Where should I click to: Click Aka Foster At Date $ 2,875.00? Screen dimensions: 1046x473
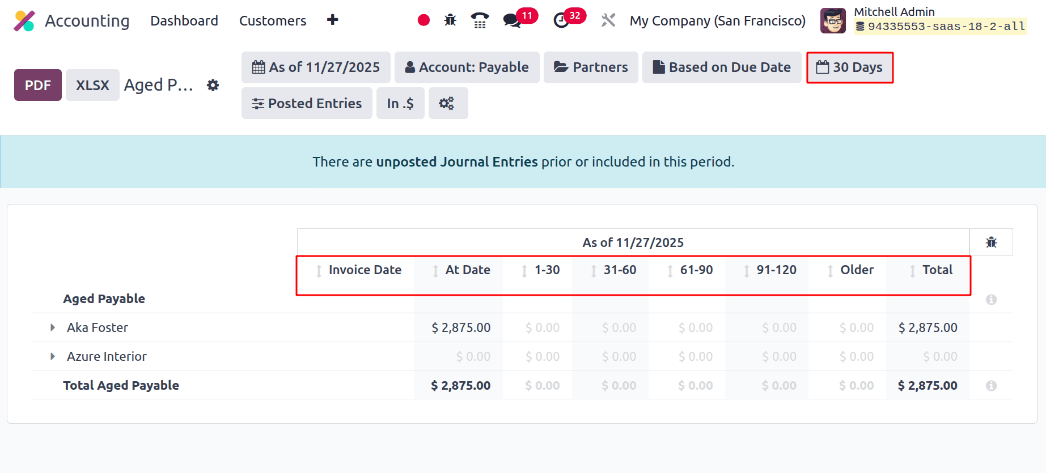(461, 327)
